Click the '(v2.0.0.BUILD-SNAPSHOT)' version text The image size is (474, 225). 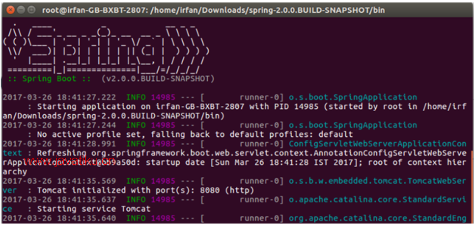point(158,79)
